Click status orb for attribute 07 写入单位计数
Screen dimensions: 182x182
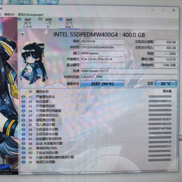(23, 125)
